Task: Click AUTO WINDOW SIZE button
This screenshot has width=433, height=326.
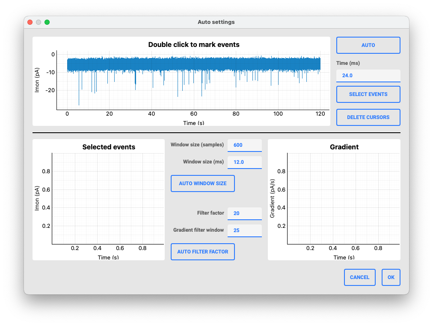Action: 203,183
